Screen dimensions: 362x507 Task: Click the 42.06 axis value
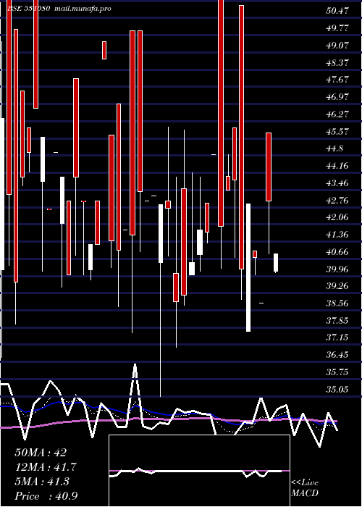point(337,217)
